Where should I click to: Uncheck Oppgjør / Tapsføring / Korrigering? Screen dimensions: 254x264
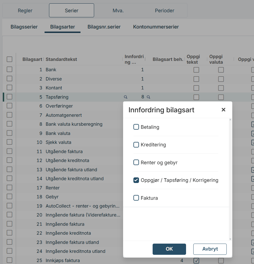click(136, 180)
